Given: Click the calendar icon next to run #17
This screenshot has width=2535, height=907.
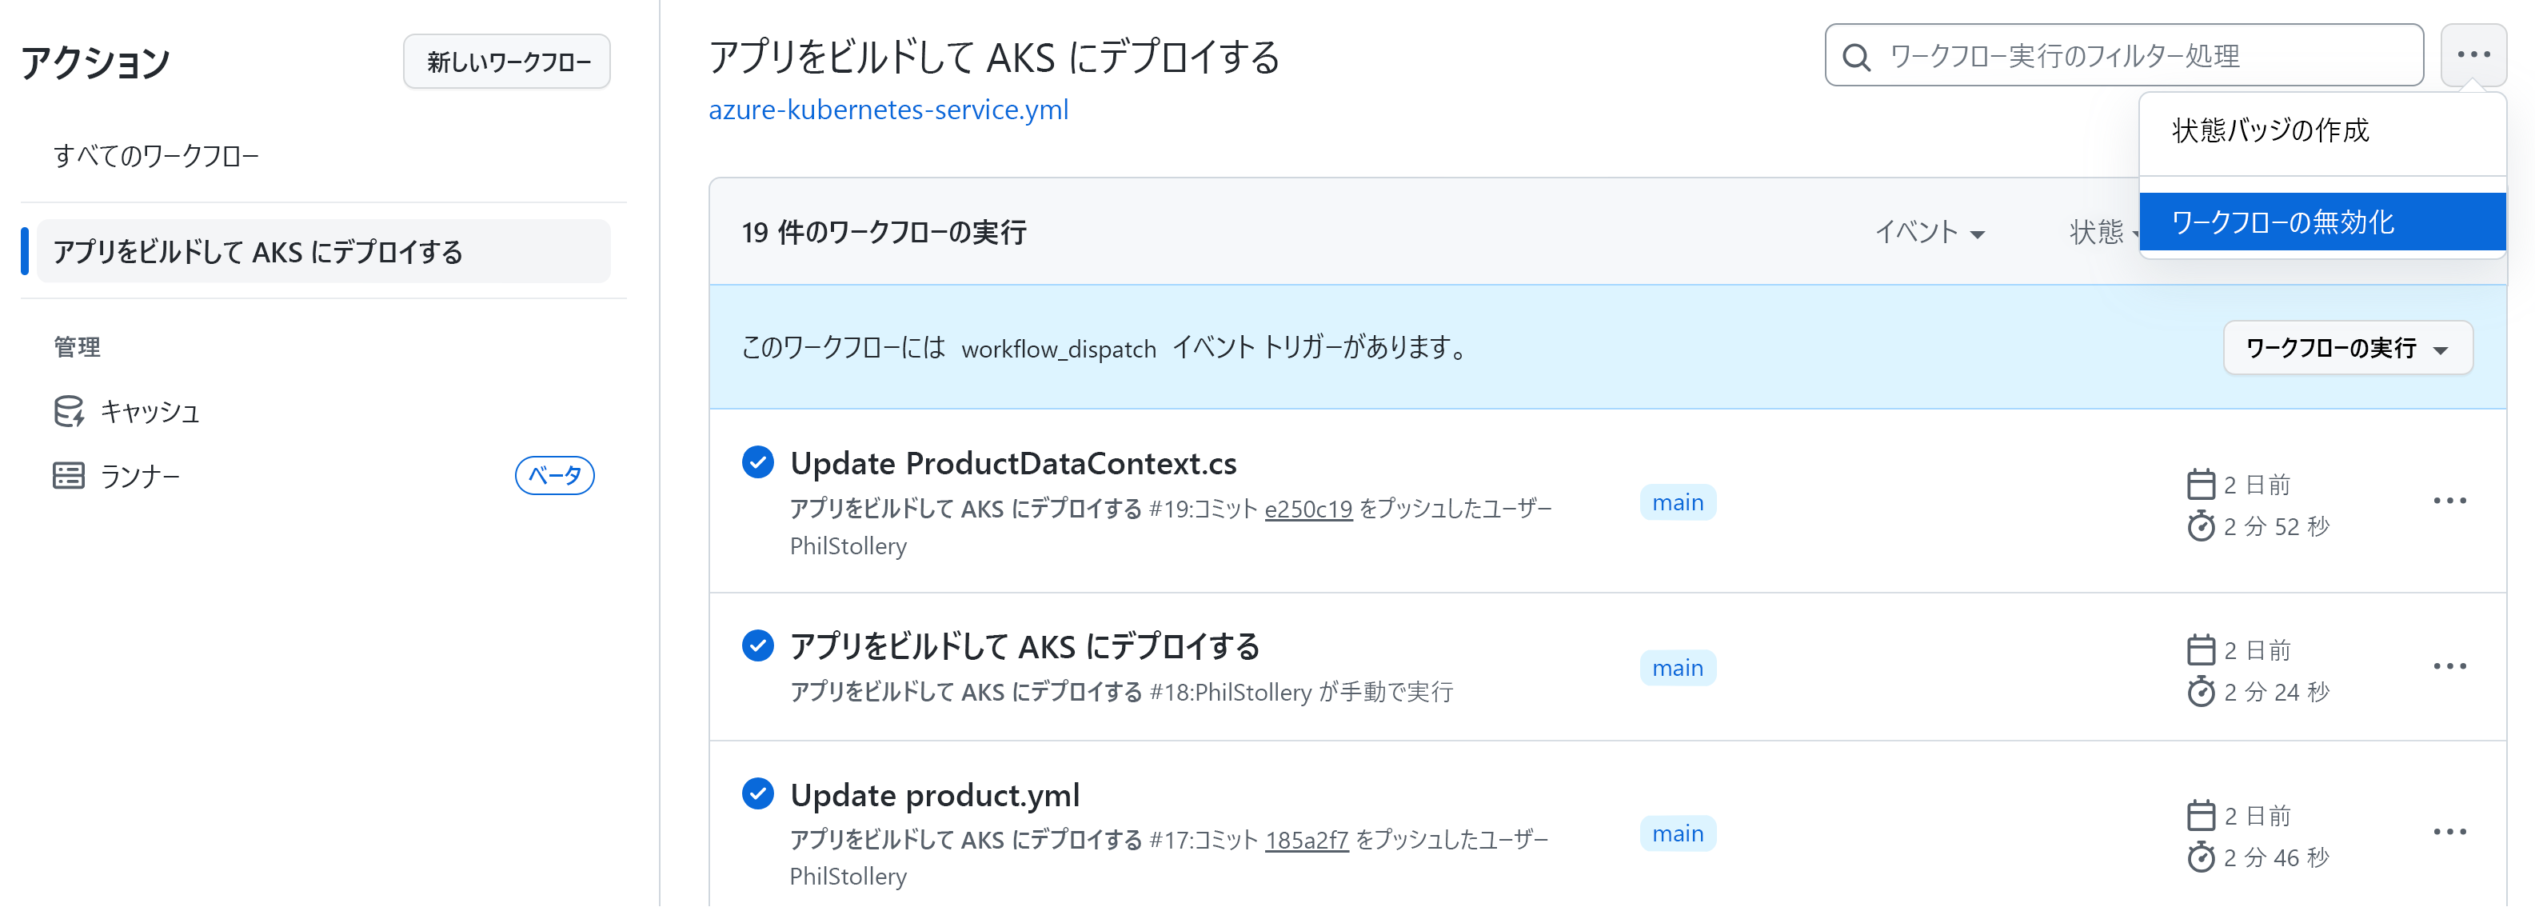Looking at the screenshot, I should pos(2202,816).
